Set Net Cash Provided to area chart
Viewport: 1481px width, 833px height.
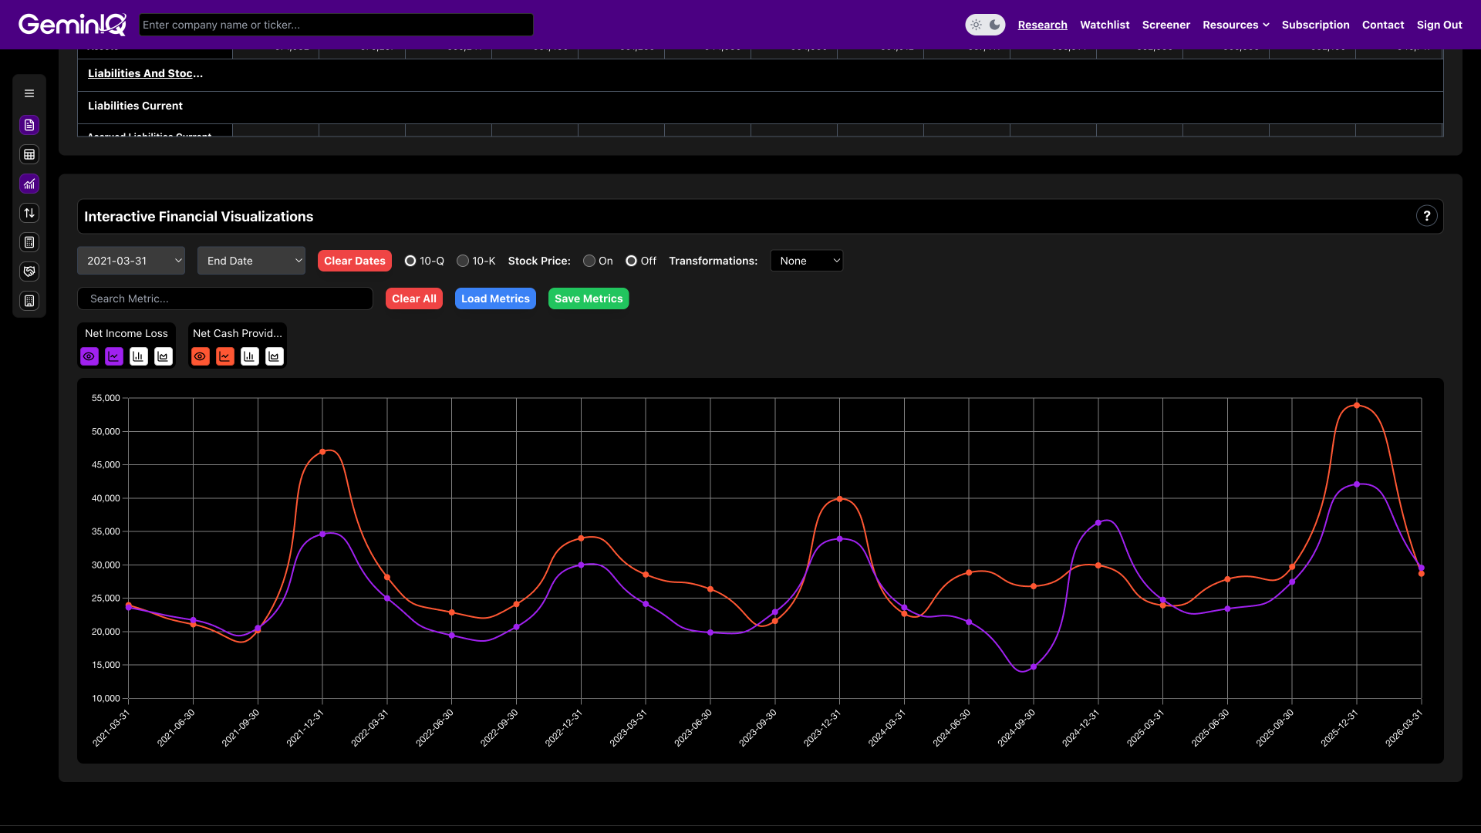pyautogui.click(x=275, y=356)
